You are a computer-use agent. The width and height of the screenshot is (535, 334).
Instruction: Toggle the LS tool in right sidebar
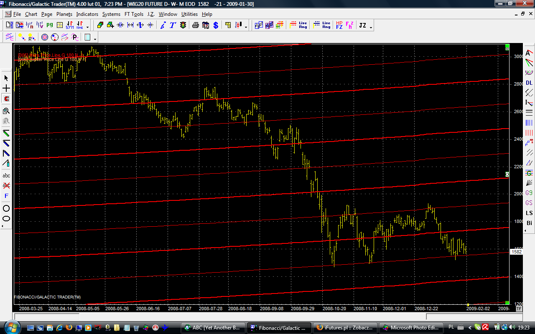tap(529, 213)
